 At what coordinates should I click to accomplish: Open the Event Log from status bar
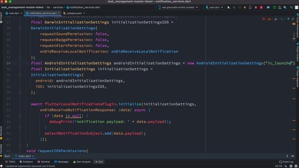coord(286,162)
